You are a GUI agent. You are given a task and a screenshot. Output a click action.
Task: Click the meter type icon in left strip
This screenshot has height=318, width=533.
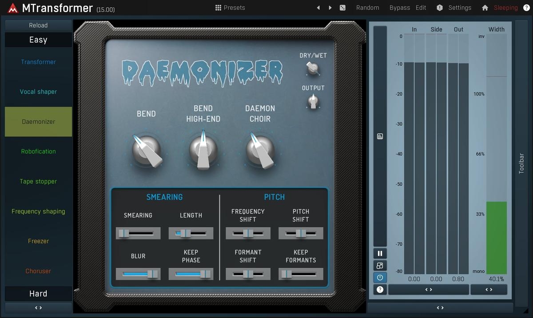(380, 136)
